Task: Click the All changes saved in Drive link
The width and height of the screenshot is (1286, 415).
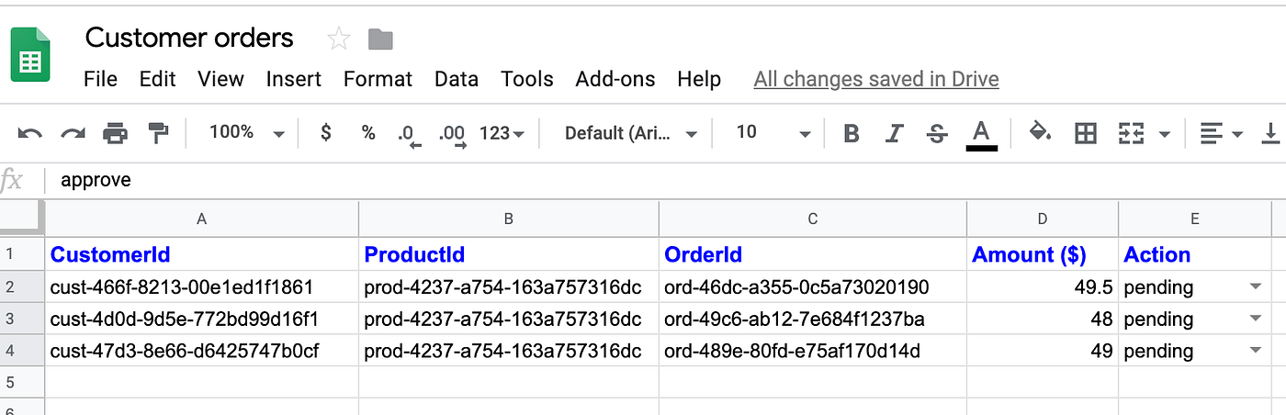Action: pos(875,79)
